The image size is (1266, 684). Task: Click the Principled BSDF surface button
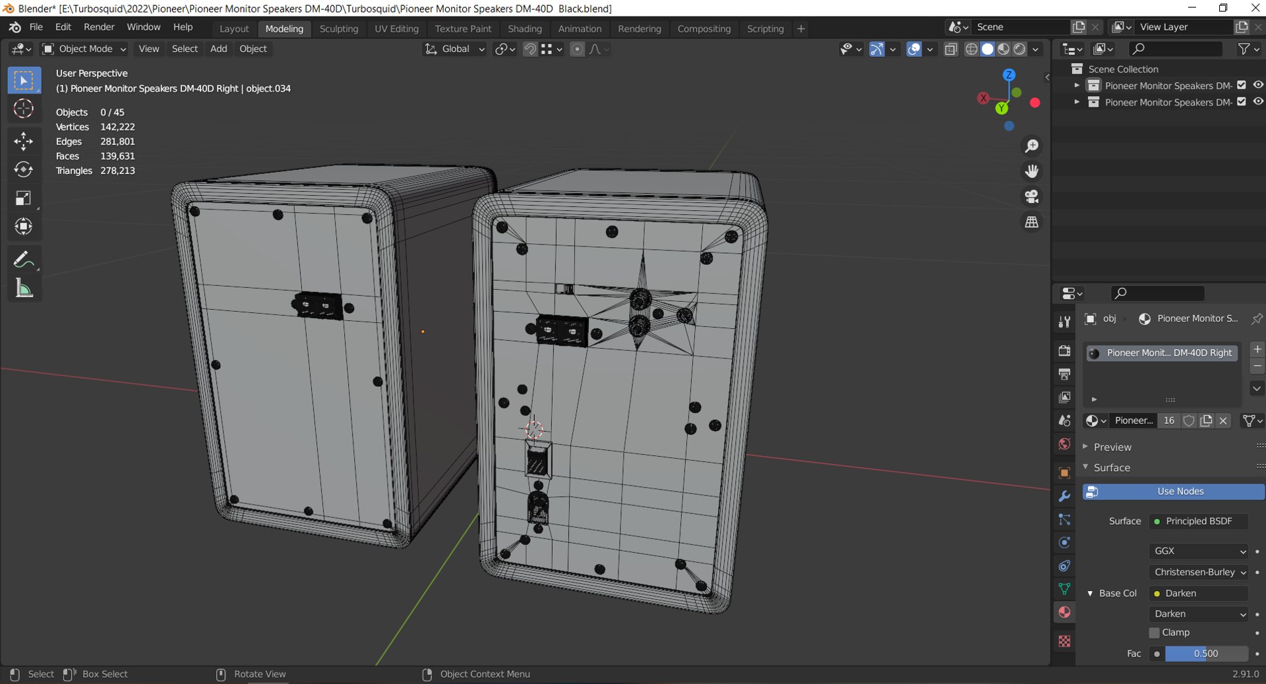click(1198, 521)
